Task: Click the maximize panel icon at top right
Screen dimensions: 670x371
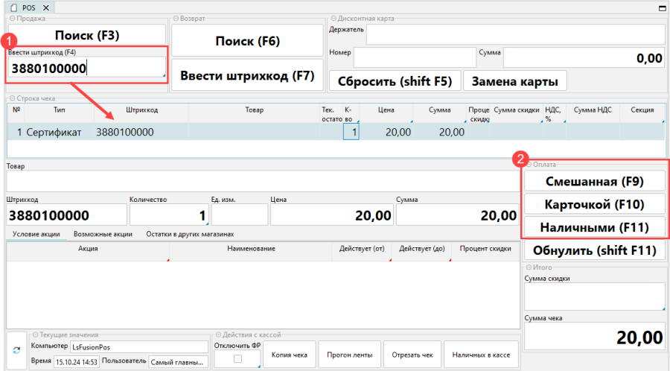Action: [x=663, y=7]
